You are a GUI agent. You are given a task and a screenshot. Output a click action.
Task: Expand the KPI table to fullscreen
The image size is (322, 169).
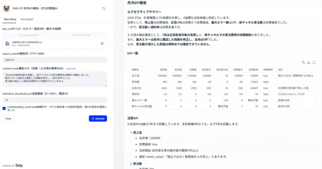point(314,62)
